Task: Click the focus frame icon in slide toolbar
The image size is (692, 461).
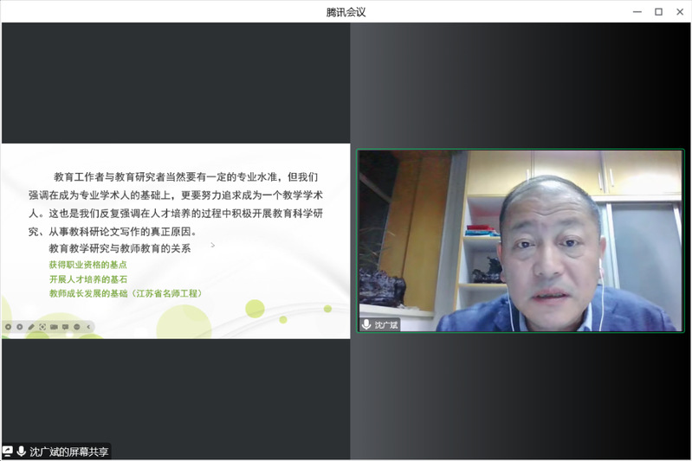Action: (42, 326)
